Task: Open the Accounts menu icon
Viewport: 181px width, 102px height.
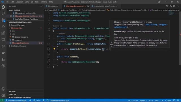Action: click(x=3, y=89)
